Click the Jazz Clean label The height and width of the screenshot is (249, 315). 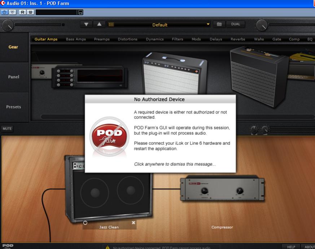pyautogui.click(x=109, y=227)
